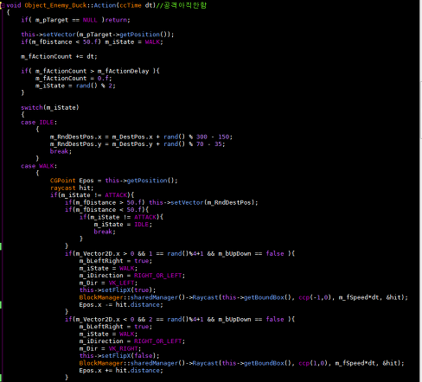
Task: Click the line 'm_fActionCount = 0.f;'
Action: pyautogui.click(x=74, y=79)
